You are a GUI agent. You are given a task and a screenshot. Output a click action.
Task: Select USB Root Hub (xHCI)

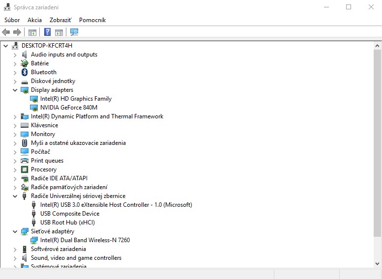point(67,223)
